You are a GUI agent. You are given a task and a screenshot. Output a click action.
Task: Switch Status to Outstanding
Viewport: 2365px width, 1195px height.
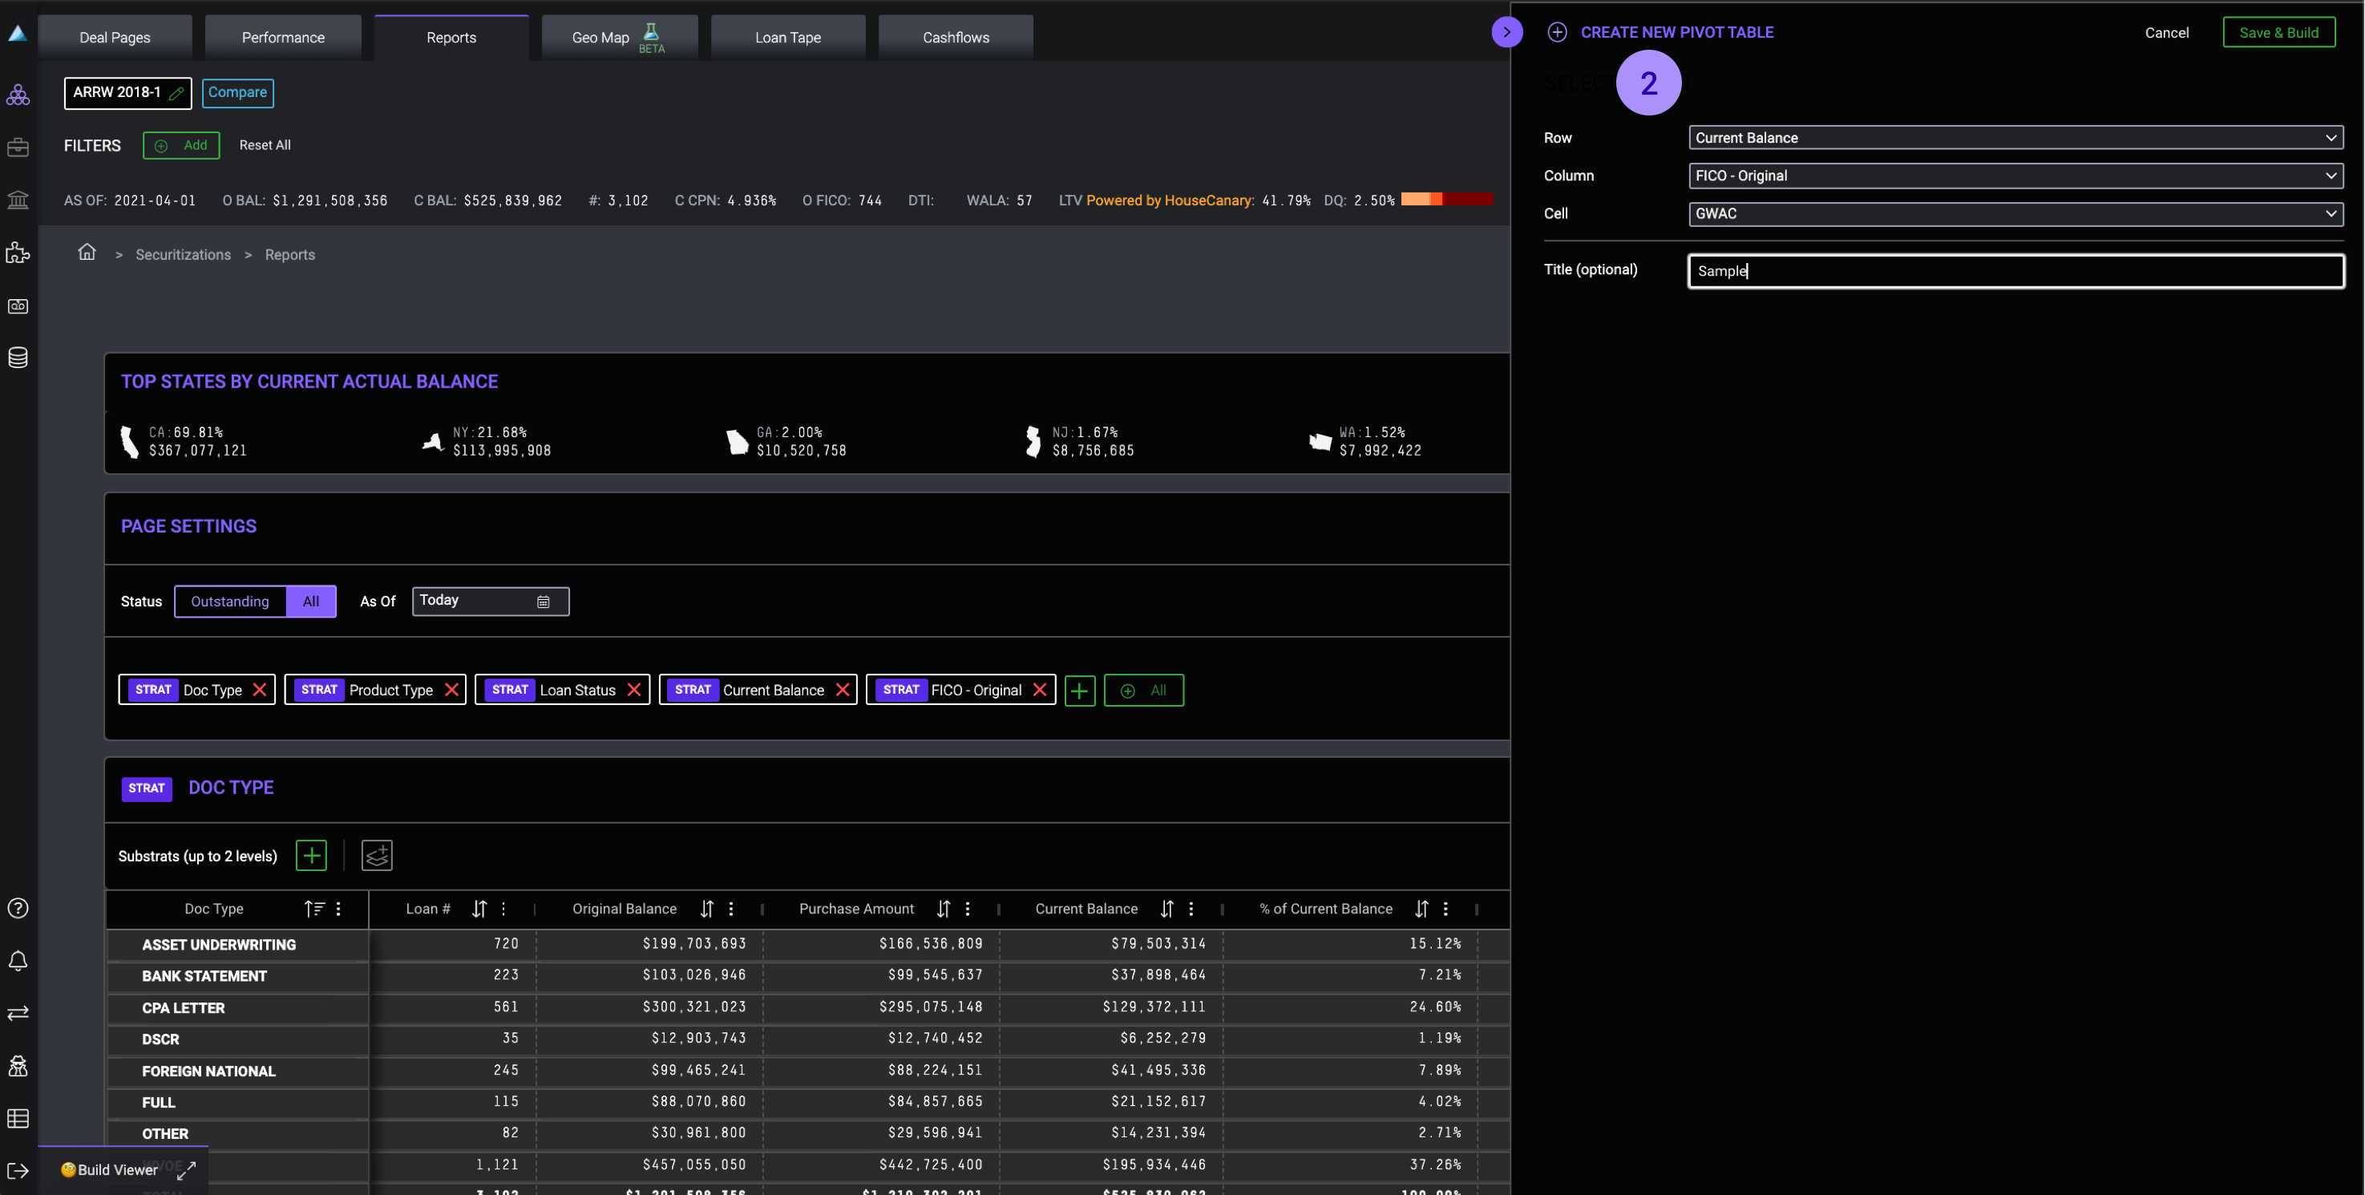click(x=229, y=602)
